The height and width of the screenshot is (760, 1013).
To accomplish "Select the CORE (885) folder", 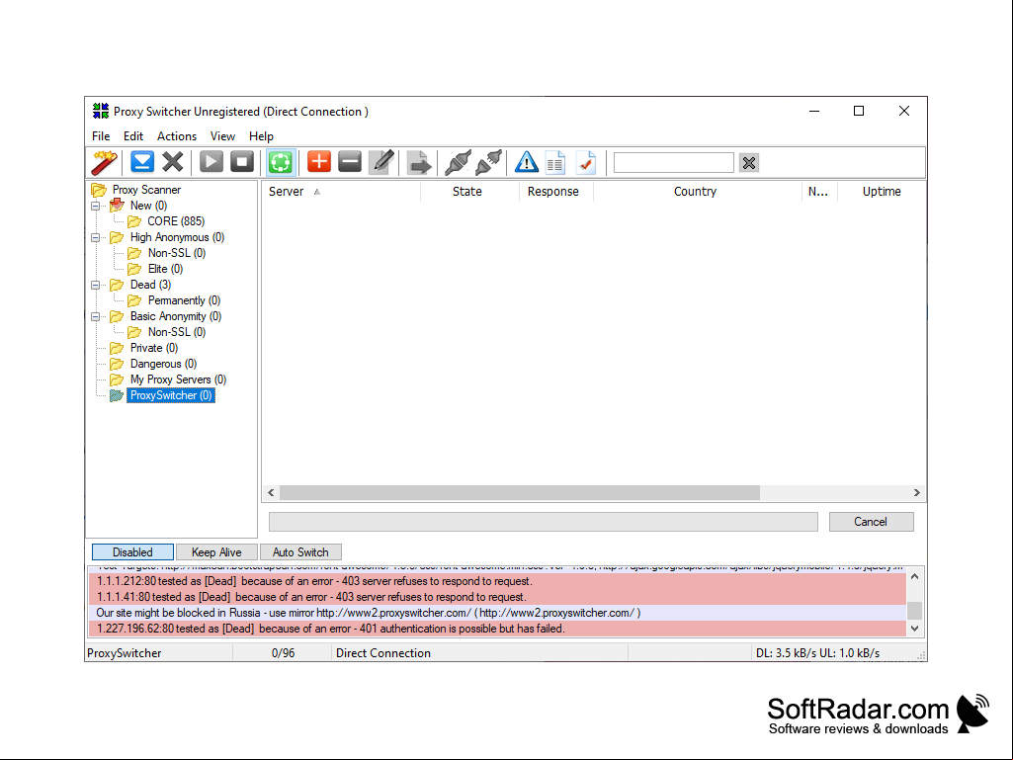I will coord(176,221).
